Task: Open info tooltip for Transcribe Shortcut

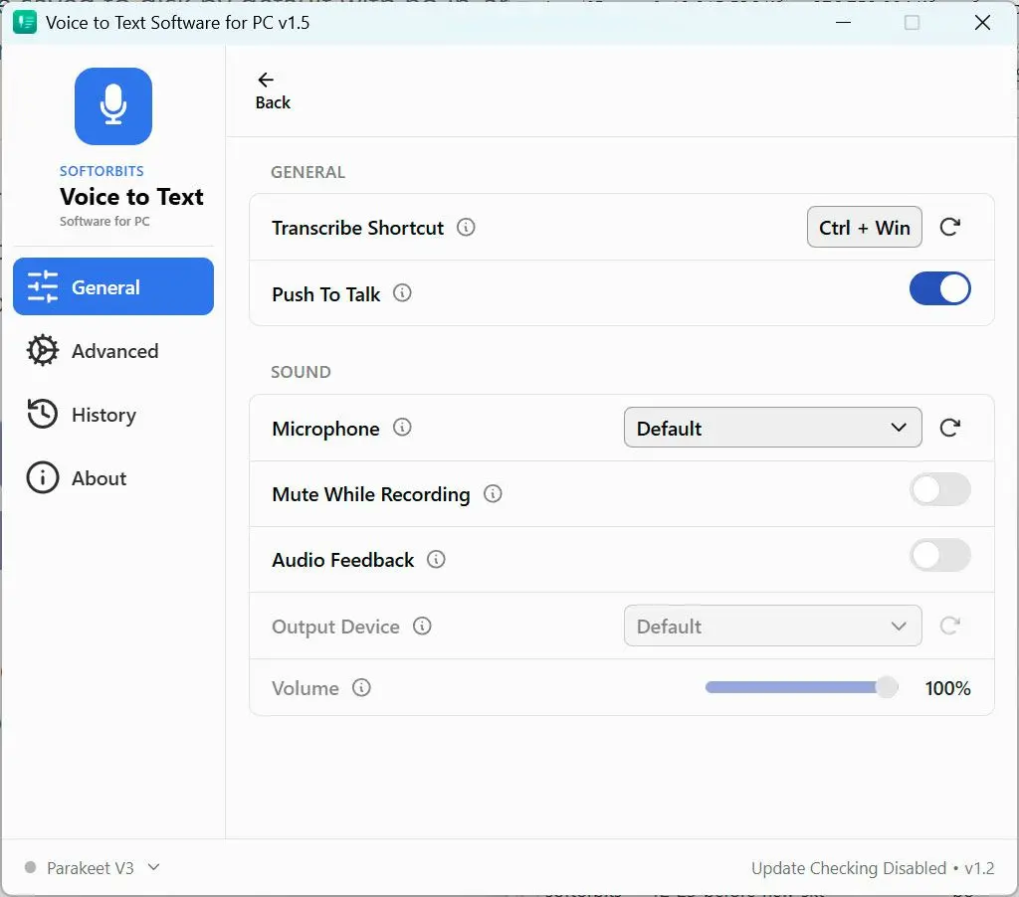Action: [x=466, y=228]
